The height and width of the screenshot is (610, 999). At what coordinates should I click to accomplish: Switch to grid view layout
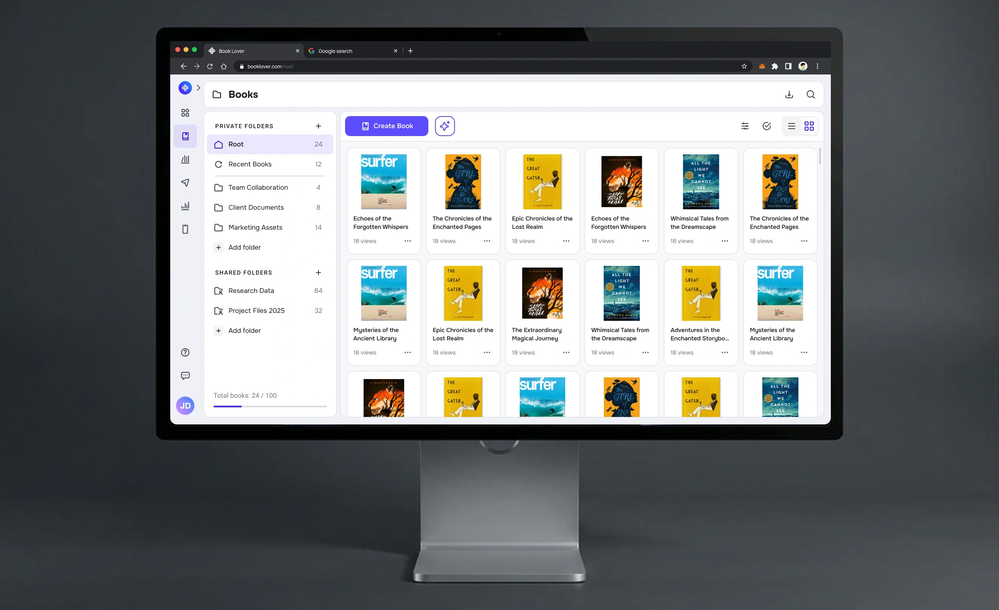coord(809,126)
